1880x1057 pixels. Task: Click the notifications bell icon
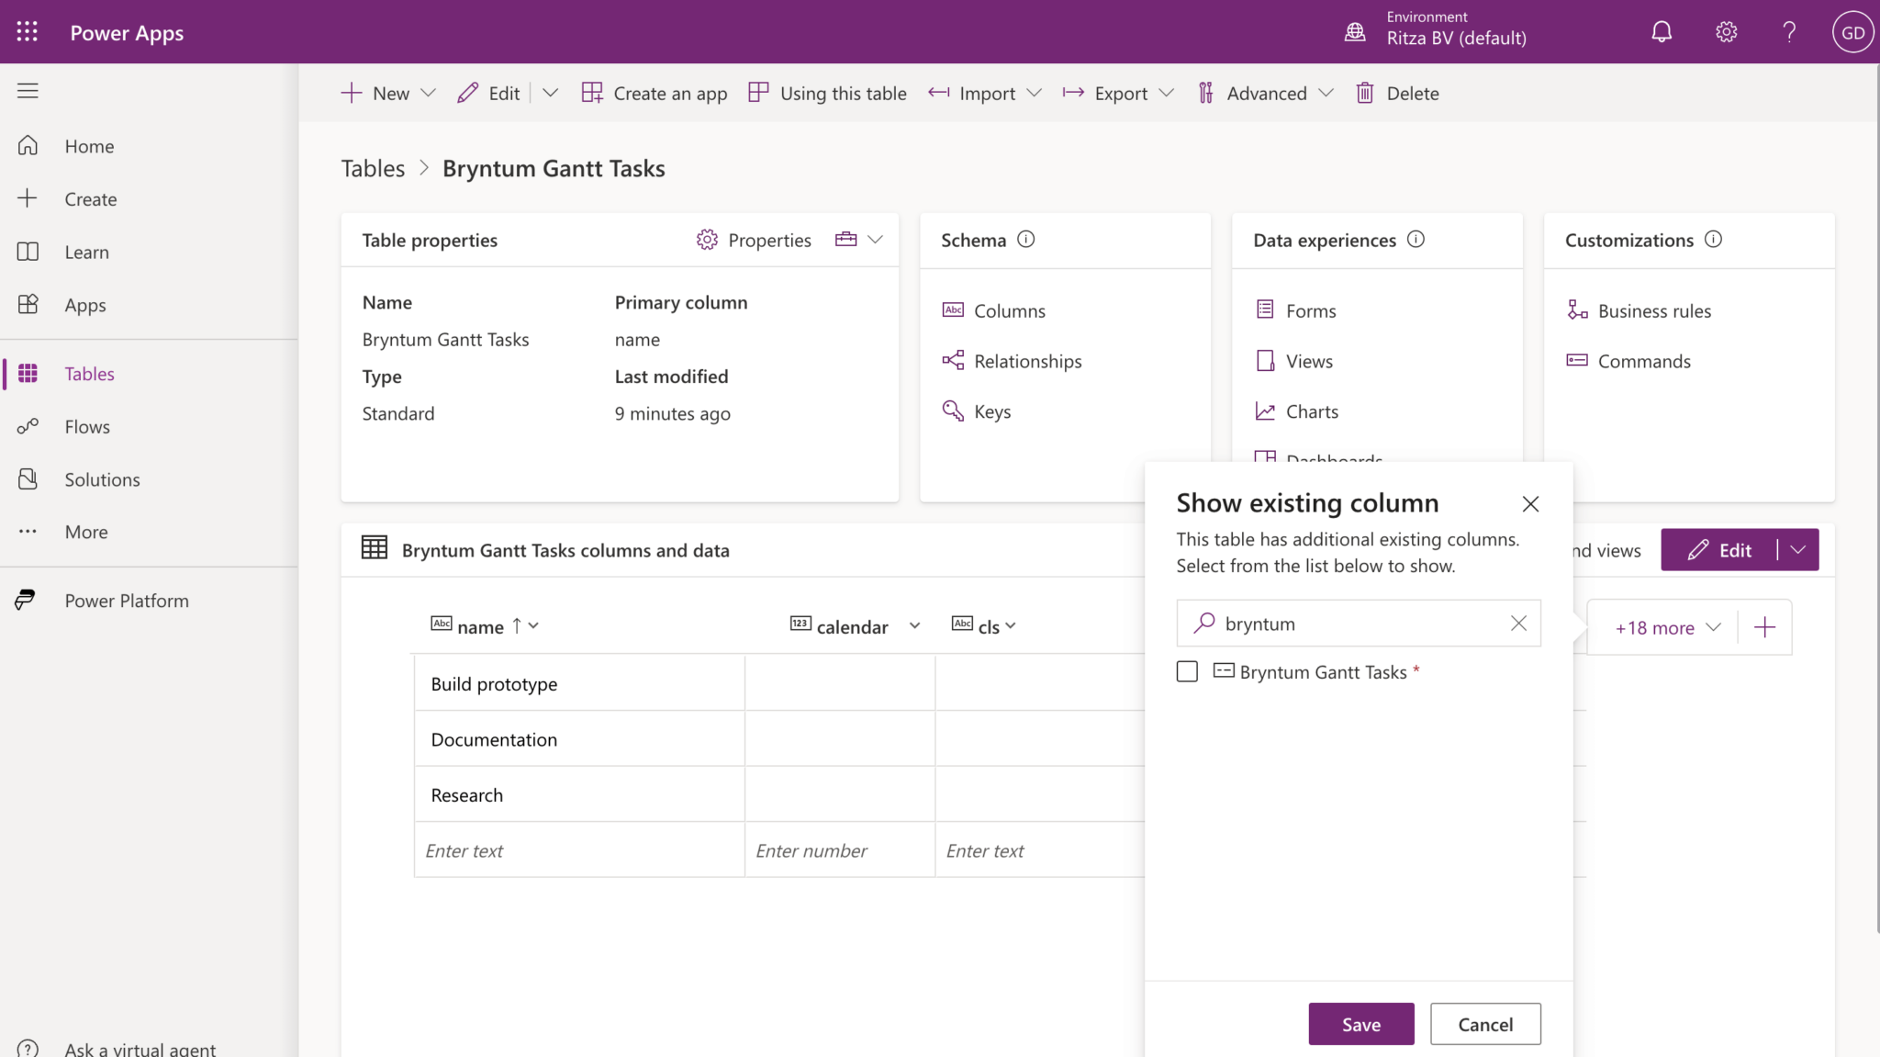click(x=1662, y=31)
